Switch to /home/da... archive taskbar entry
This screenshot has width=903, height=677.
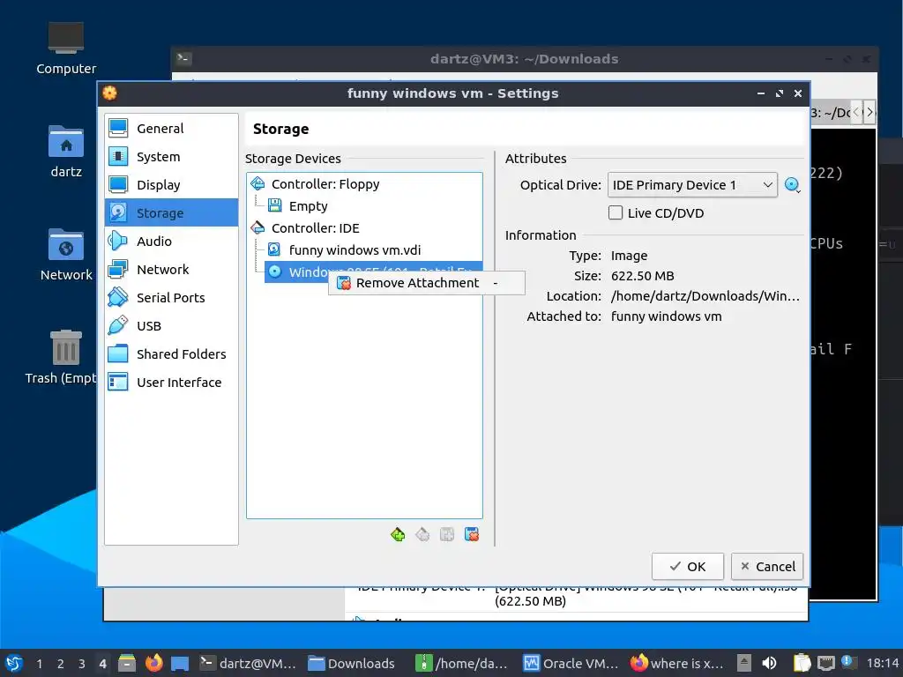462,663
